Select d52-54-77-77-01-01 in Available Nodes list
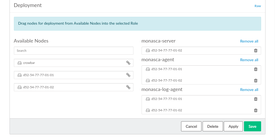The width and height of the screenshot is (275, 140). coord(38,75)
